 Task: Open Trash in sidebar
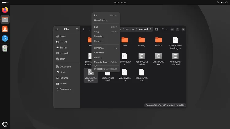pyautogui.click(x=67, y=59)
